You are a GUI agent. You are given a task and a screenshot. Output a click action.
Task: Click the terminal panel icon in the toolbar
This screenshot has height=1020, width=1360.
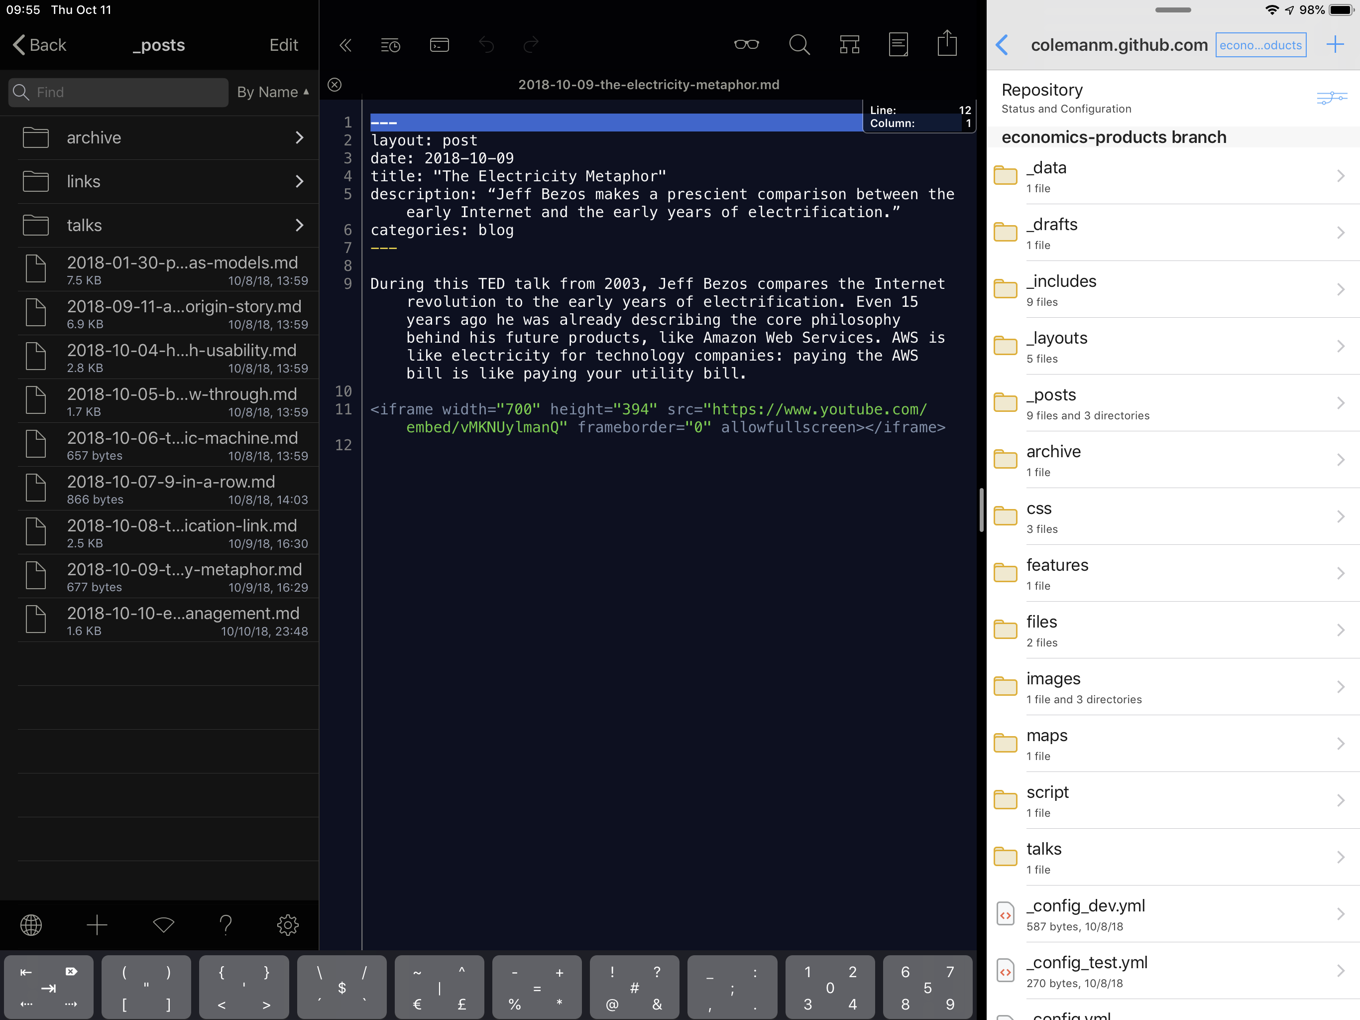coord(439,45)
